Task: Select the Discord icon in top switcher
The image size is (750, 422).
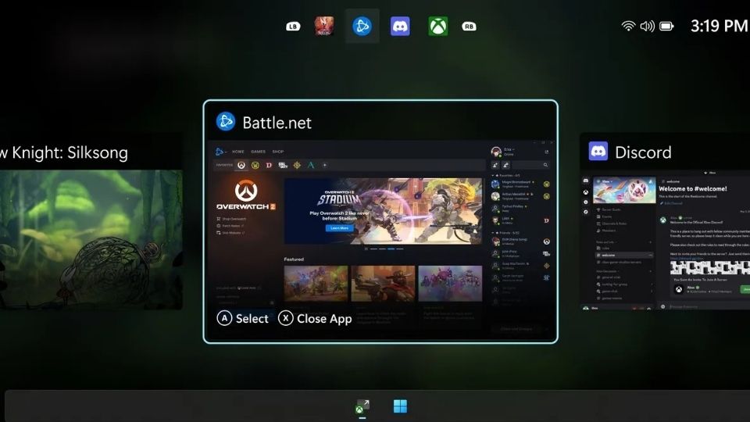Action: pos(400,26)
